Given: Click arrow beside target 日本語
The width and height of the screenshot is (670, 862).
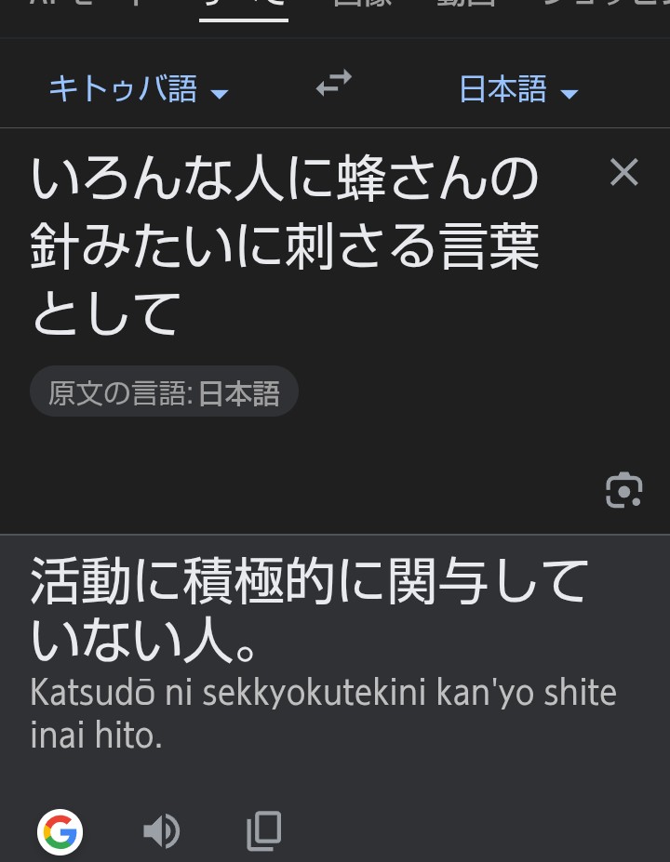Looking at the screenshot, I should pyautogui.click(x=569, y=94).
